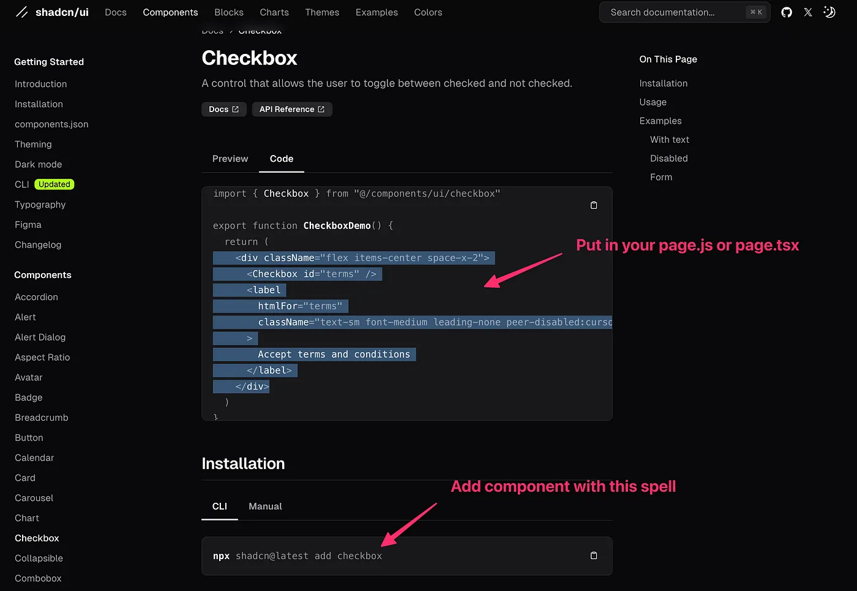Open the Colors top navigation item
The width and height of the screenshot is (857, 591).
[x=428, y=12]
